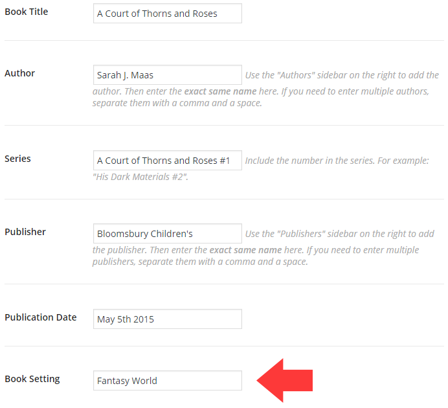
Task: Click the Book Title input field
Action: tap(167, 14)
